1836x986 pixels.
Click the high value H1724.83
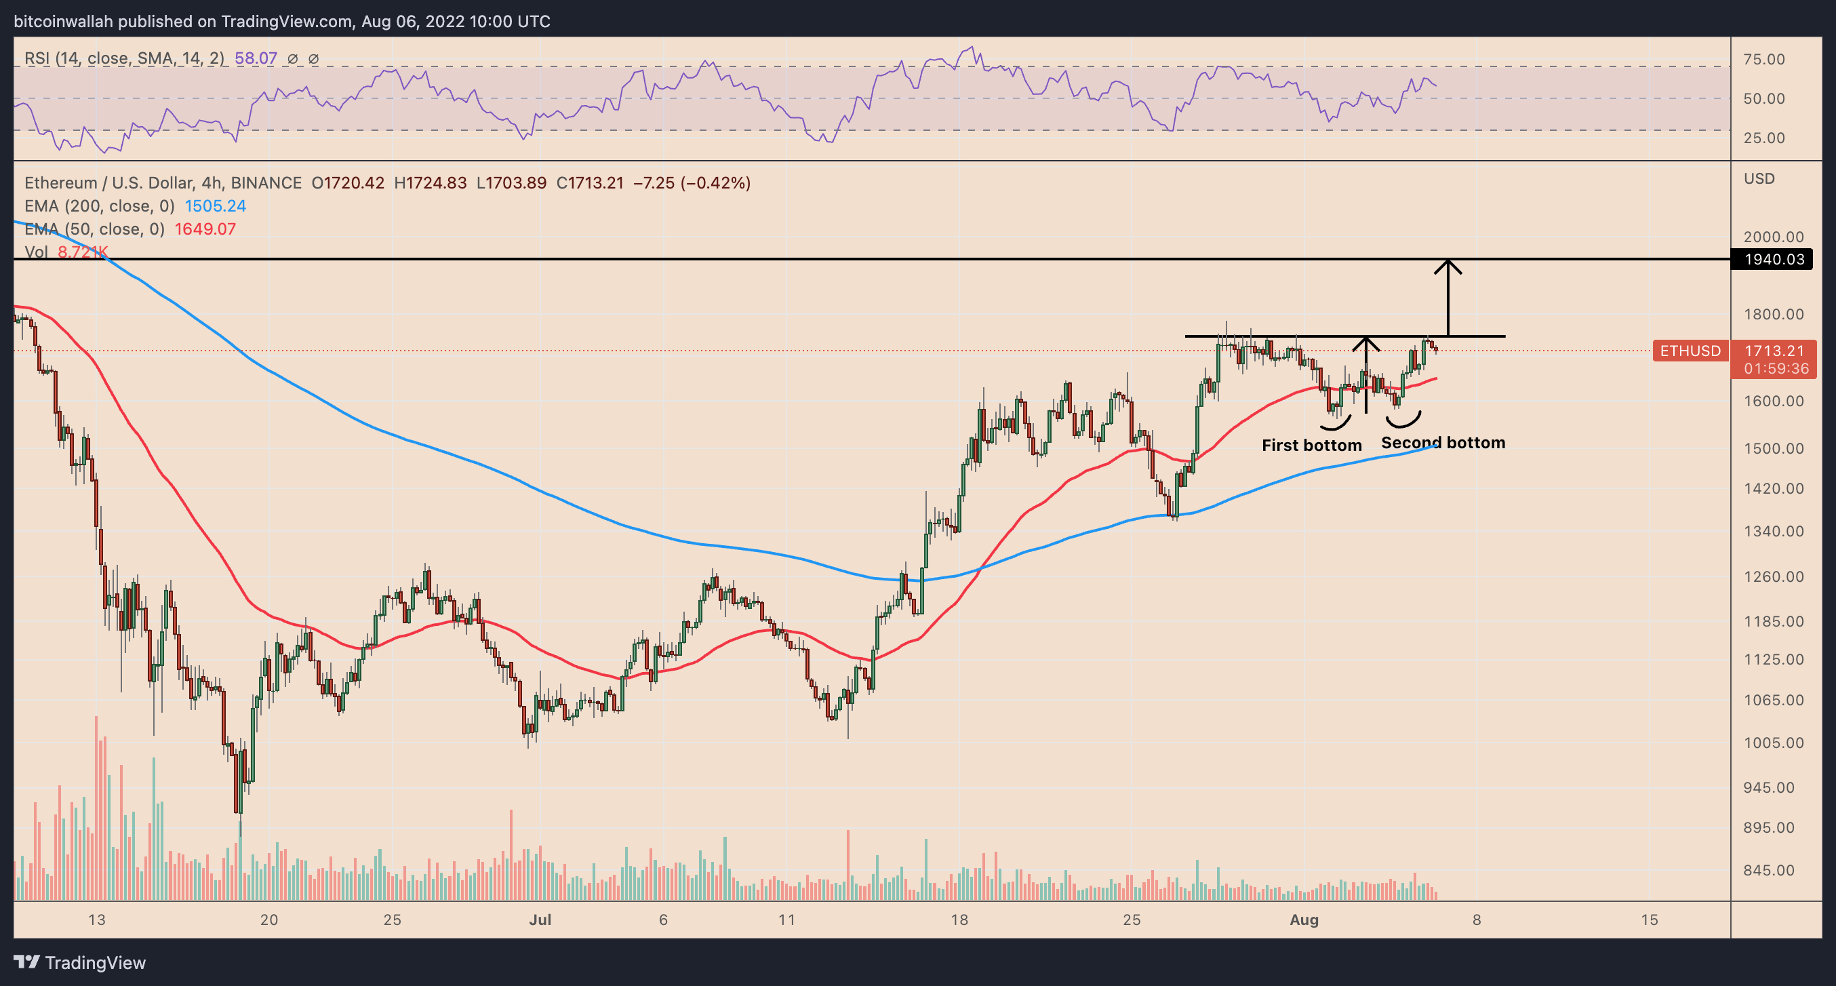point(431,183)
